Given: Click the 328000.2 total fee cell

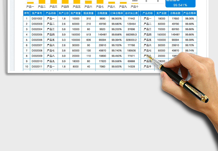Looking at the screenshot, I should click(x=131, y=40).
